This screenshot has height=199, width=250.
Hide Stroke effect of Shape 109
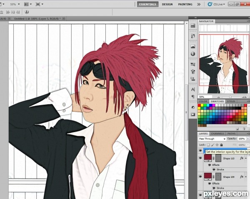pyautogui.click(x=214, y=188)
